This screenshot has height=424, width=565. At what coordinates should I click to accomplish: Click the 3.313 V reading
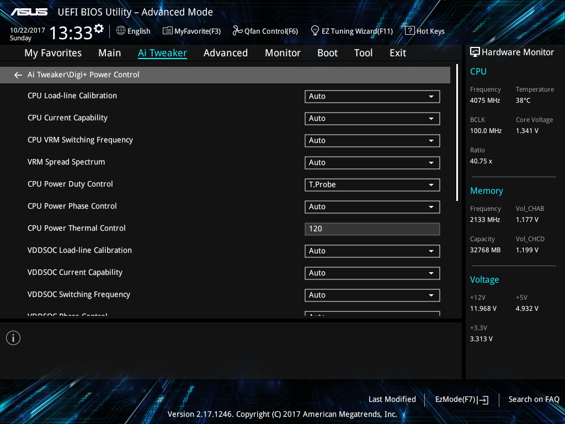pos(481,339)
